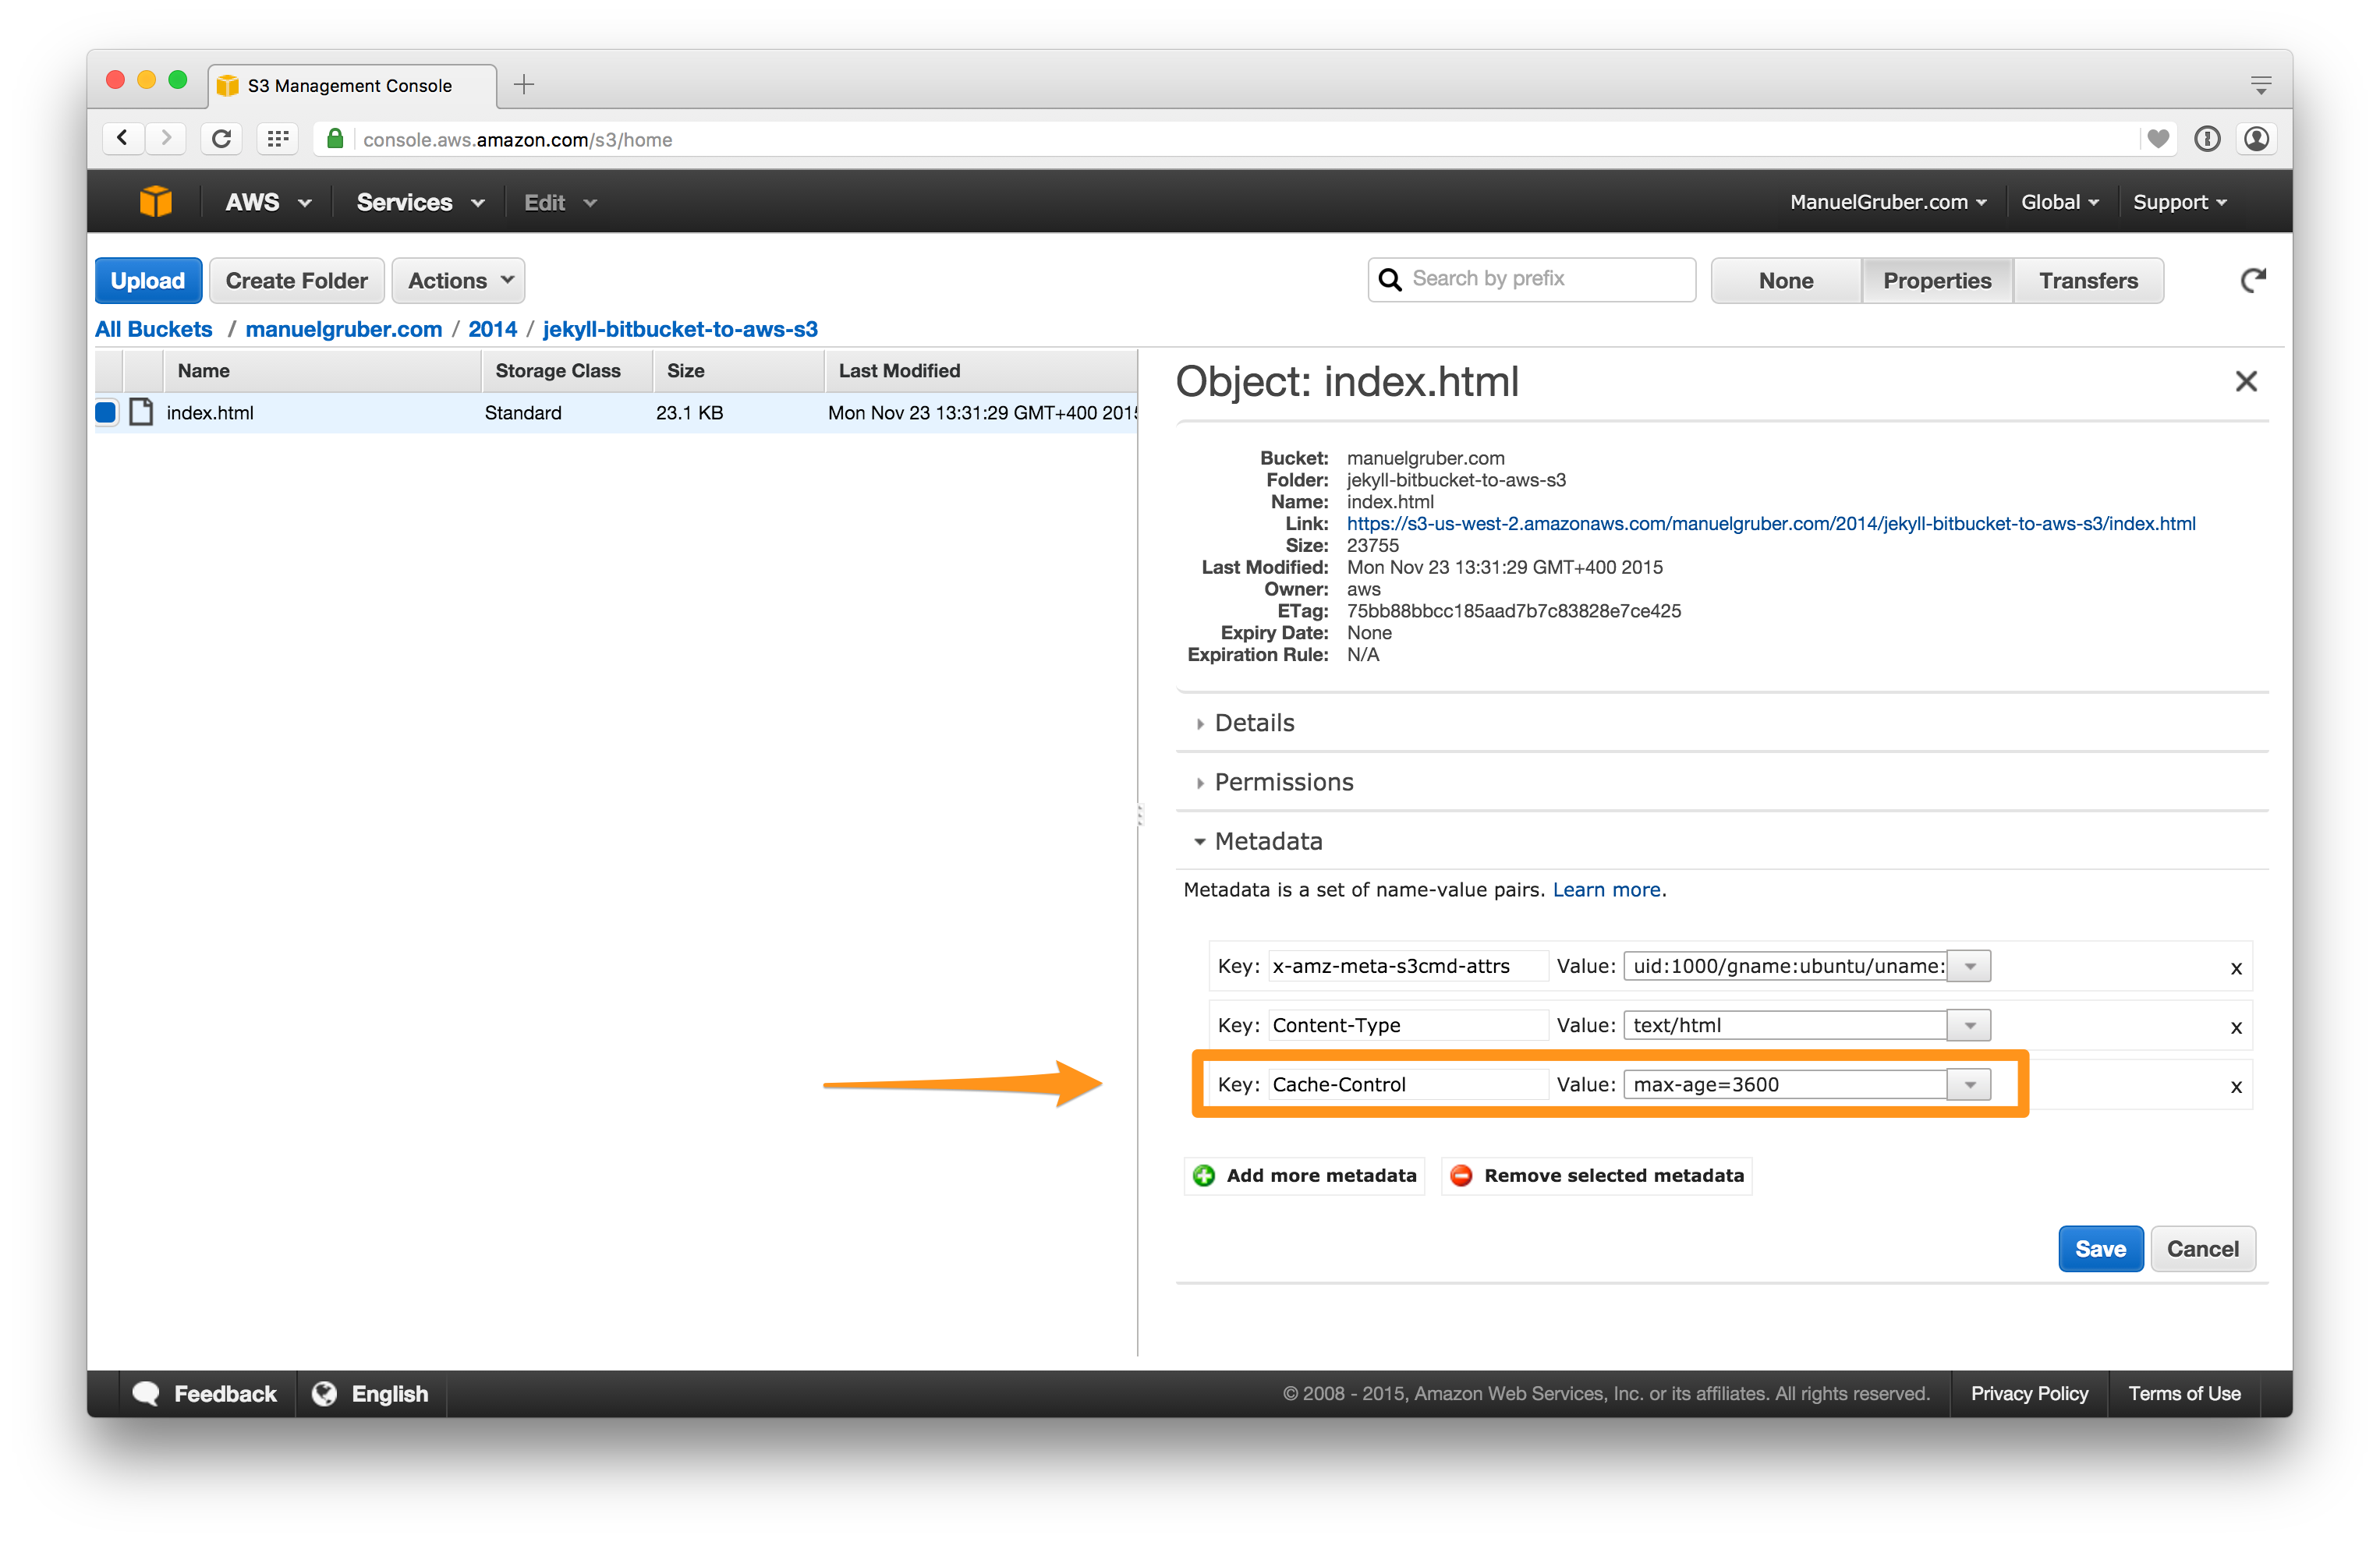Click the search magnifier icon
The height and width of the screenshot is (1542, 2380).
1393,281
